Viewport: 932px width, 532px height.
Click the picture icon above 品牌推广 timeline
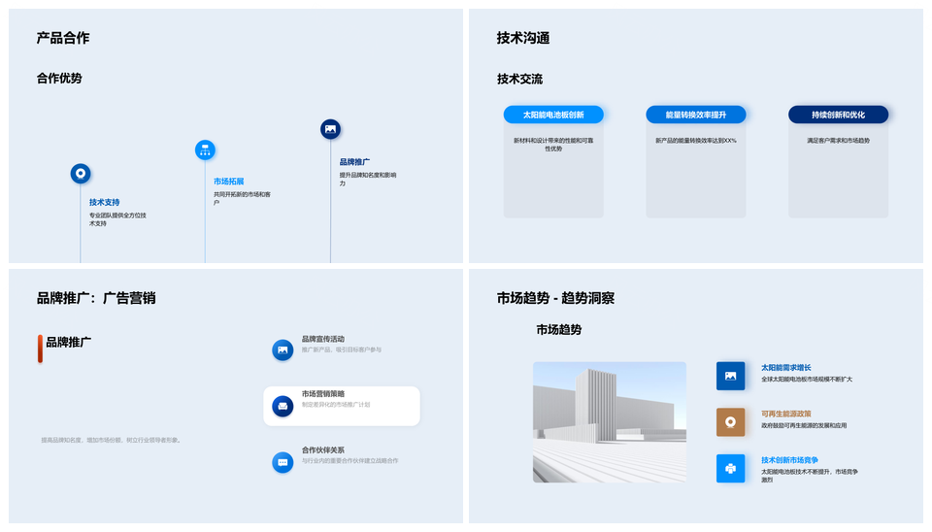[x=330, y=129]
